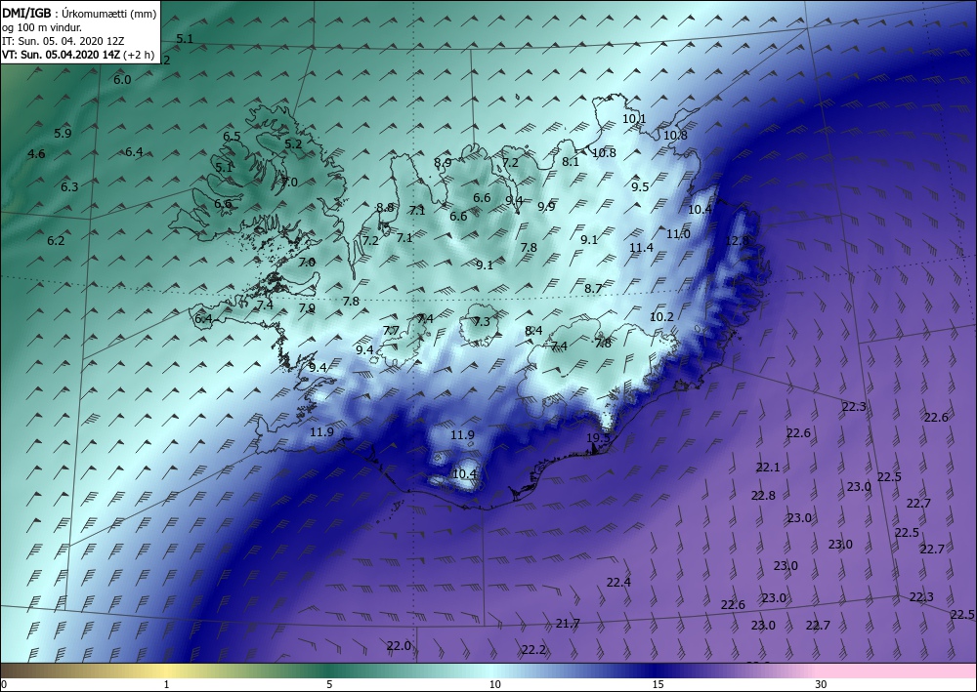This screenshot has height=692, width=977.
Task: Click the 7.7 value on the map
Action: (x=391, y=331)
